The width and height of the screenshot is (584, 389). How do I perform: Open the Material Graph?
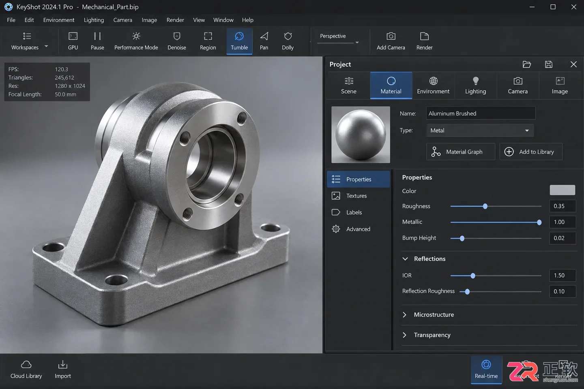pos(461,152)
